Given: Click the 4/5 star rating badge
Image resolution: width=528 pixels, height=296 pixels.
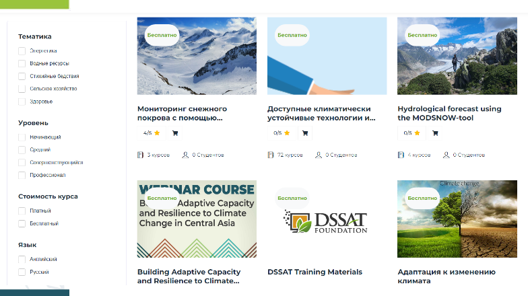Looking at the screenshot, I should (x=152, y=133).
